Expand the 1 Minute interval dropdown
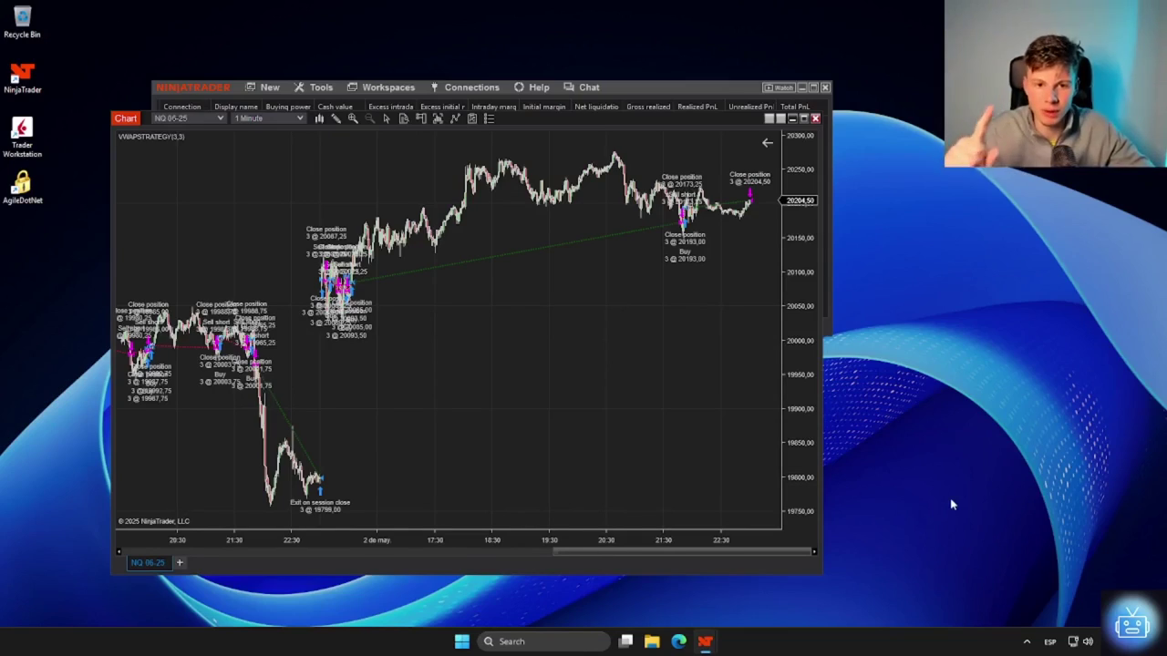 click(269, 118)
